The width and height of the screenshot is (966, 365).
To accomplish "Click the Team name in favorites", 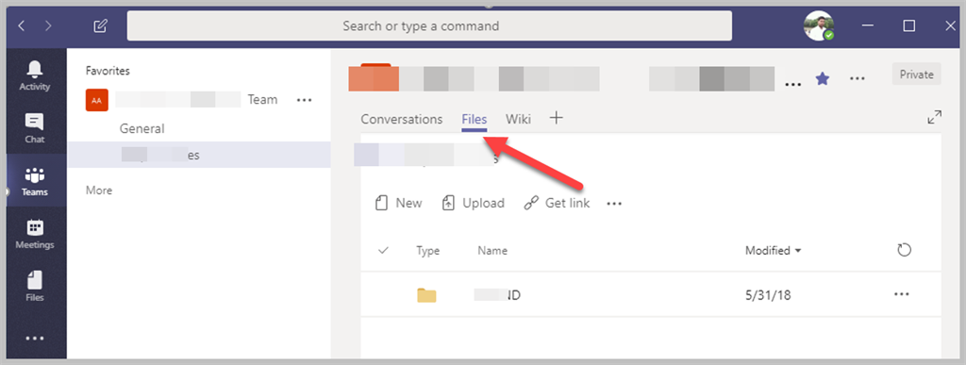I will [262, 100].
